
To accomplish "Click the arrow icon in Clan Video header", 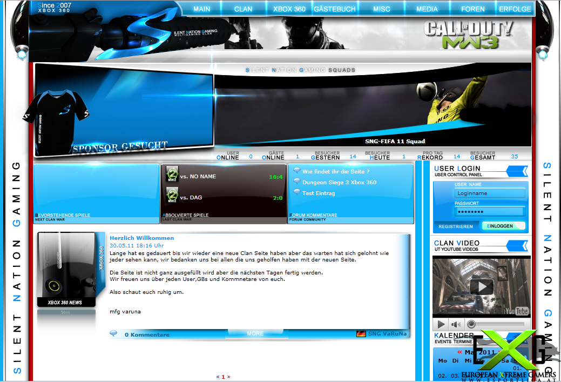I will pyautogui.click(x=518, y=246).
